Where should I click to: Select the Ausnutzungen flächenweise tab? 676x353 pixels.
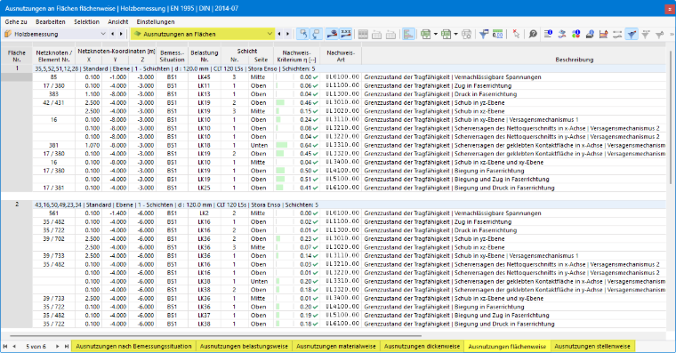pos(507,346)
